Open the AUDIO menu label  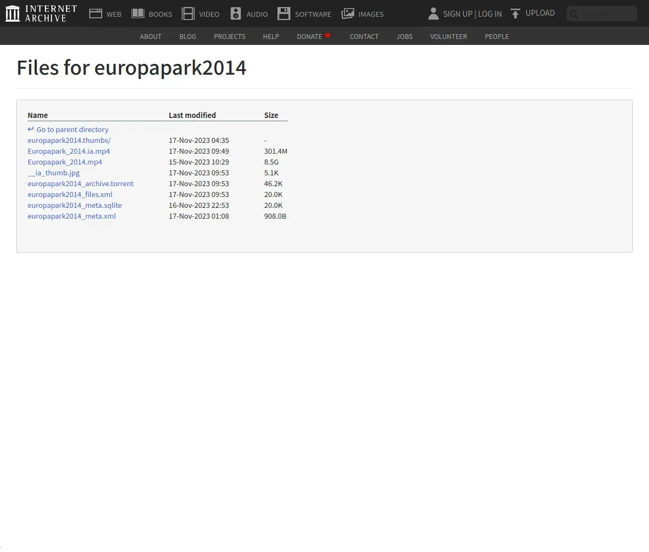click(257, 15)
